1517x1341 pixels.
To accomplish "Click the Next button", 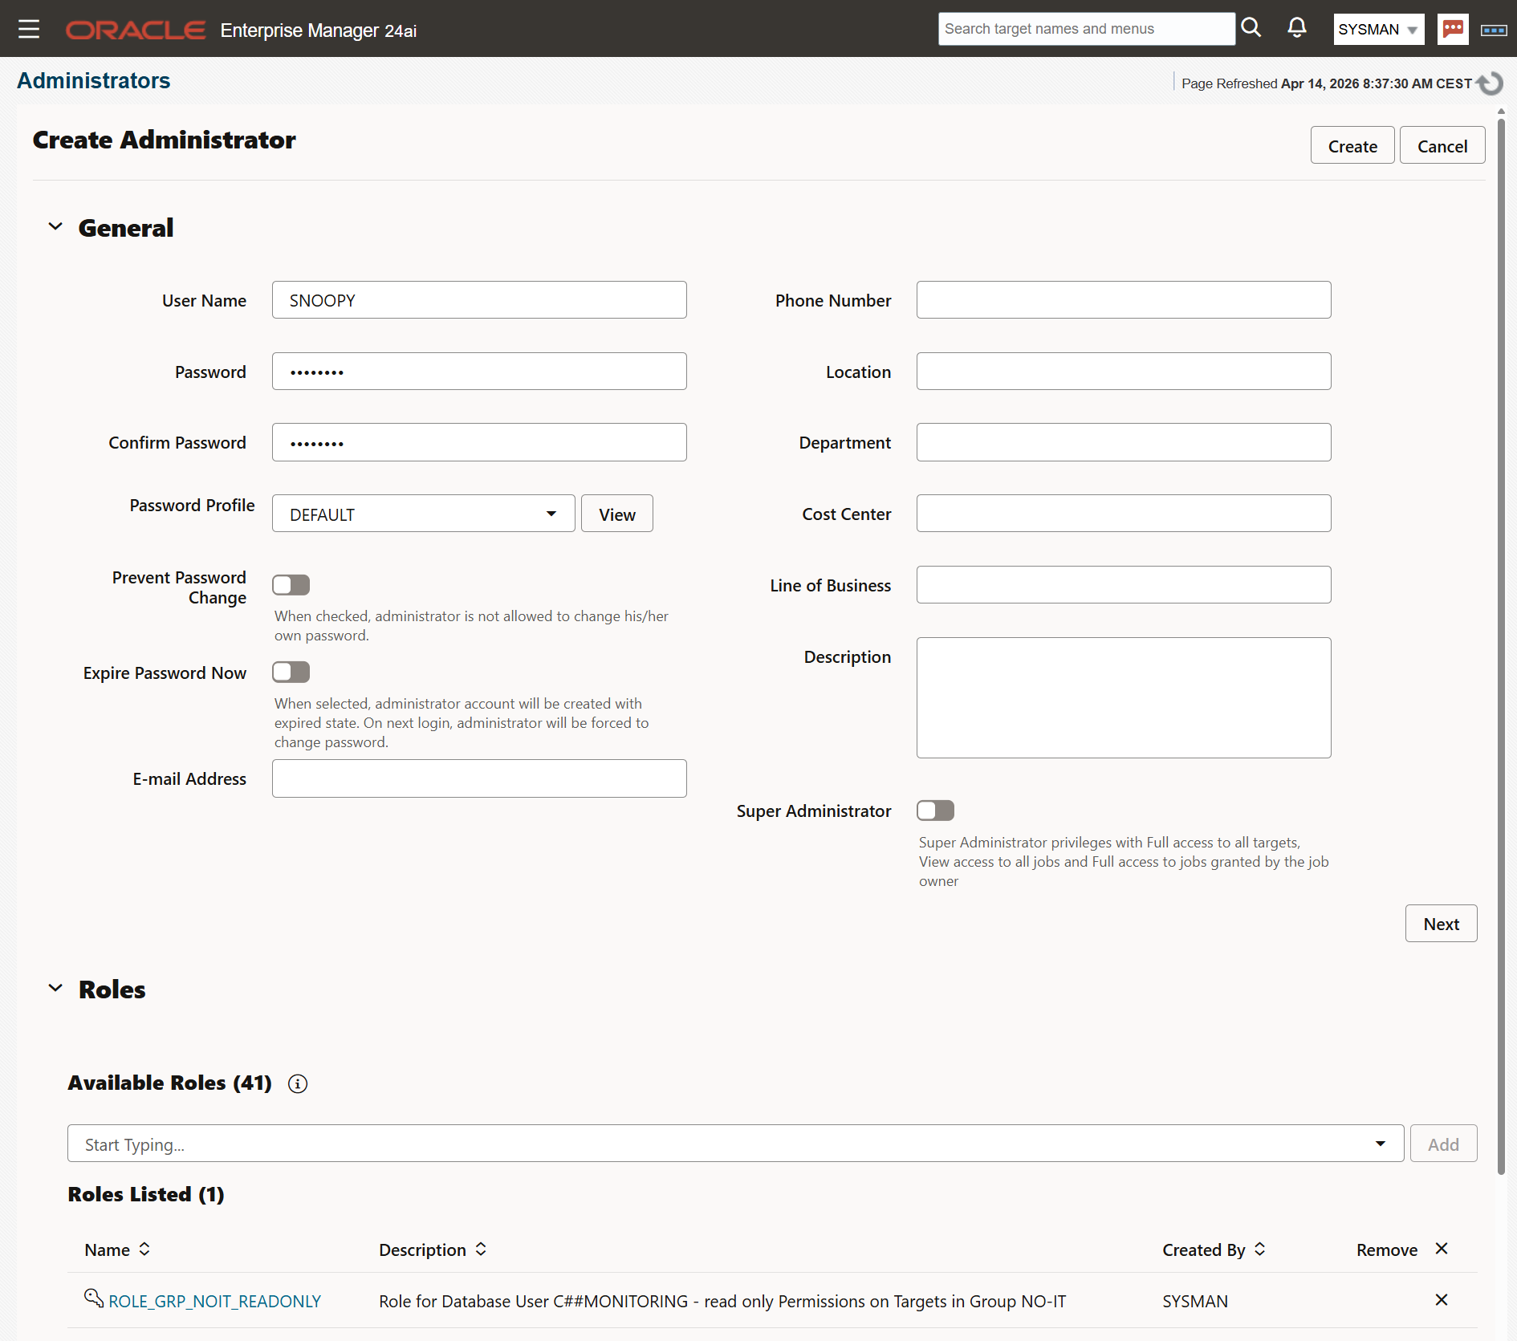I will click(x=1441, y=924).
